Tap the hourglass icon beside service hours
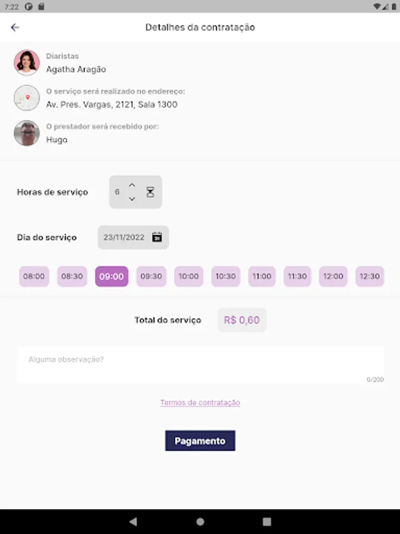Image resolution: width=400 pixels, height=534 pixels. point(150,192)
